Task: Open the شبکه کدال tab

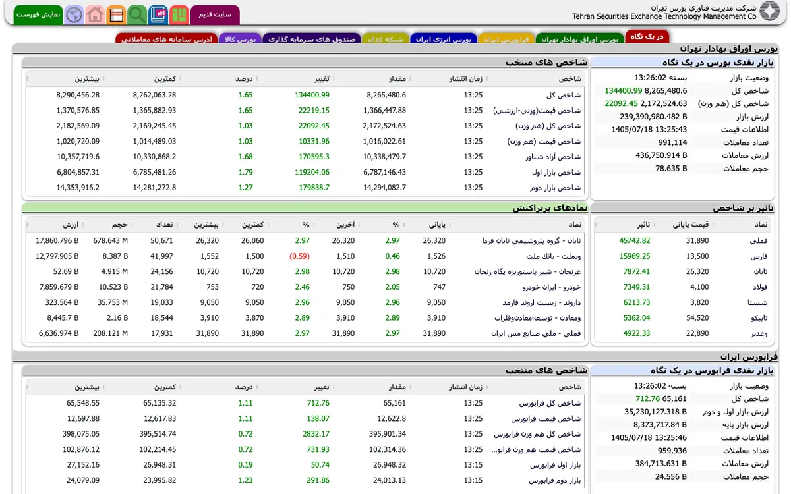Action: tap(385, 39)
